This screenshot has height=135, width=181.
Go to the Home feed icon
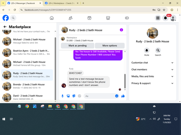click(x=52, y=18)
